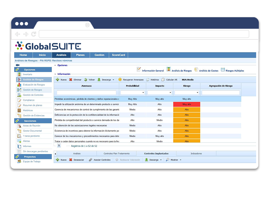Open Gestión de Evidencias
The image size is (270, 203).
pyautogui.click(x=34, y=115)
